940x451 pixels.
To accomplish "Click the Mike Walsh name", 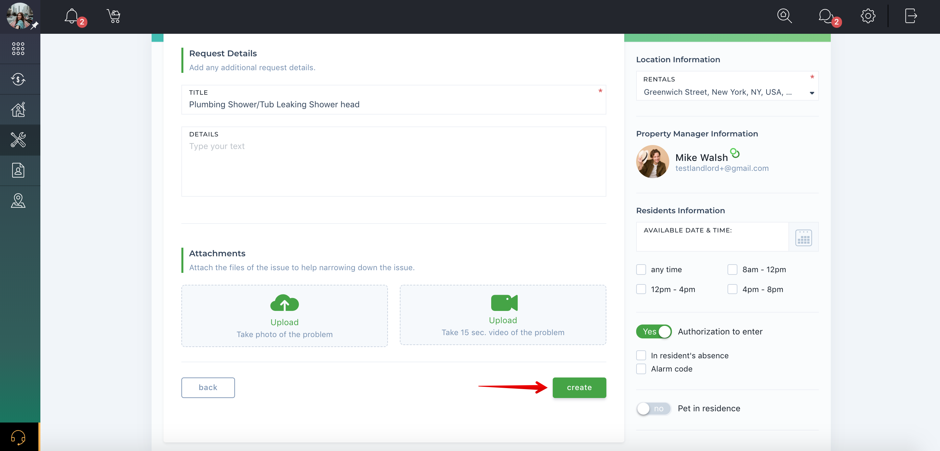I will click(x=701, y=157).
